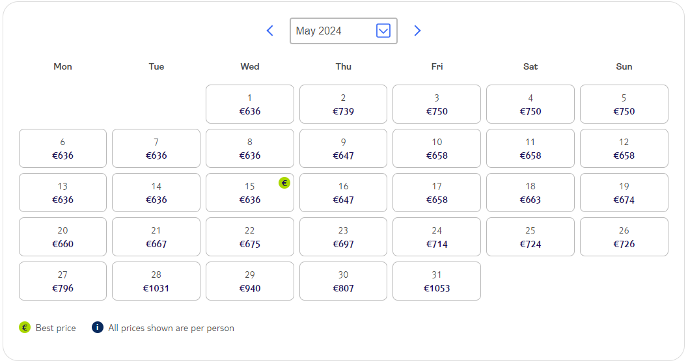
Task: Choose May 20 fare of €660
Action: (x=62, y=237)
